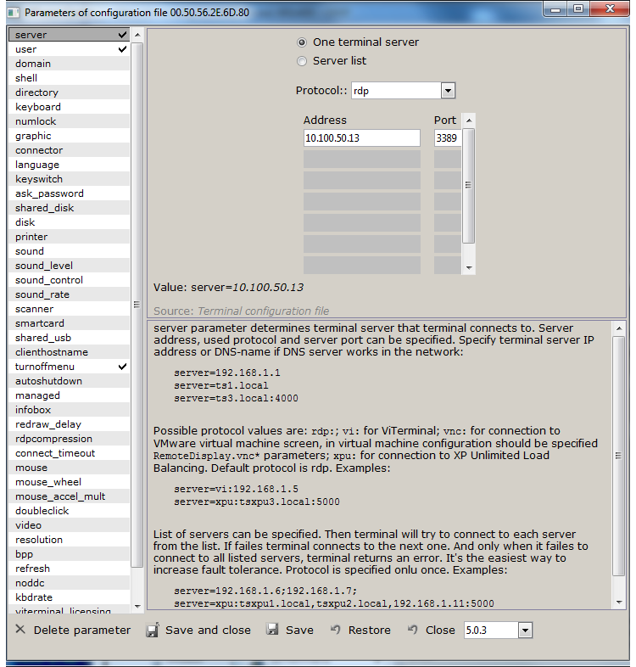Select the One terminal server option
This screenshot has width=636, height=667.
[302, 42]
